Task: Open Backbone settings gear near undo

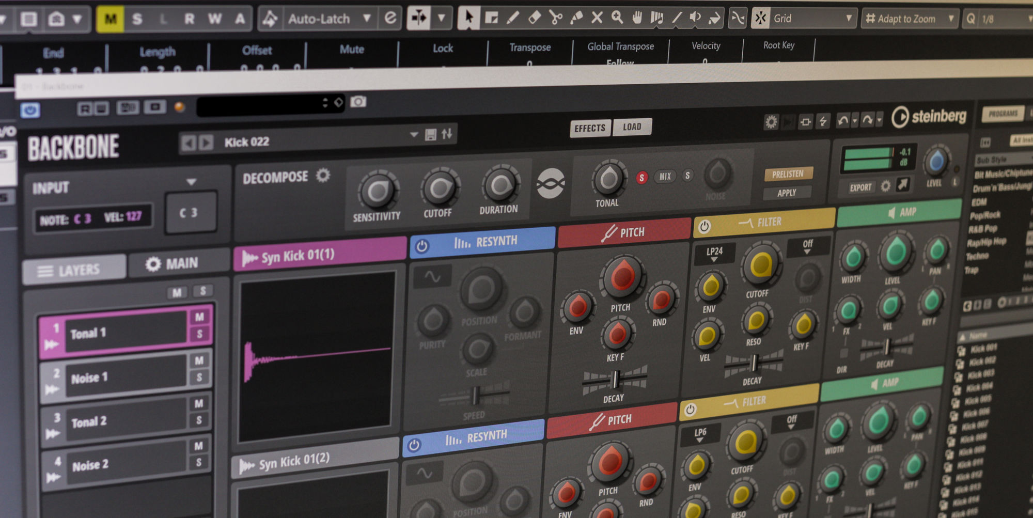Action: 771,122
